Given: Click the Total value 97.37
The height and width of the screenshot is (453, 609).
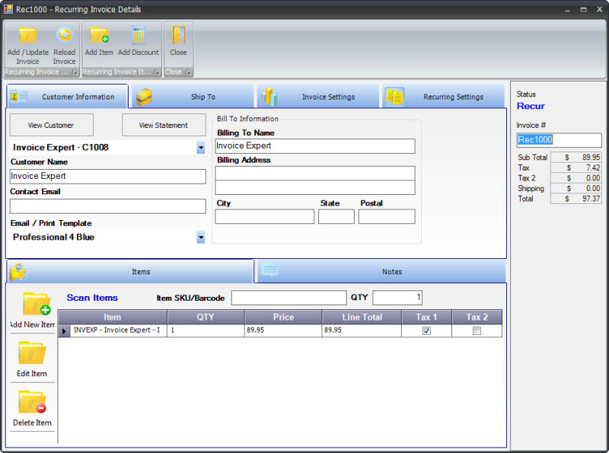Looking at the screenshot, I should coord(576,199).
